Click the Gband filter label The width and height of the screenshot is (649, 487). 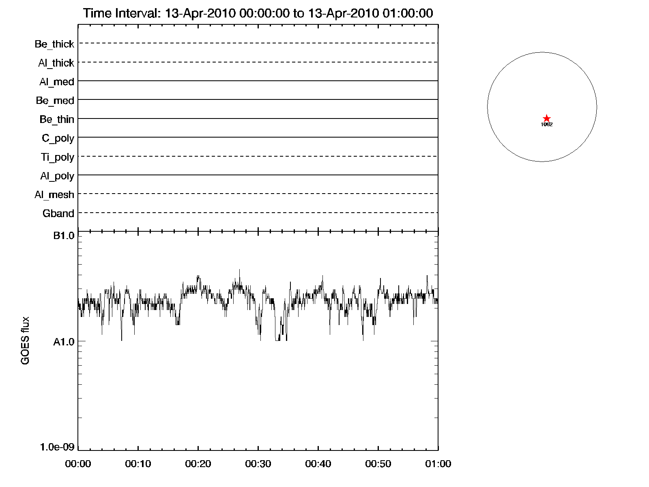coord(58,213)
